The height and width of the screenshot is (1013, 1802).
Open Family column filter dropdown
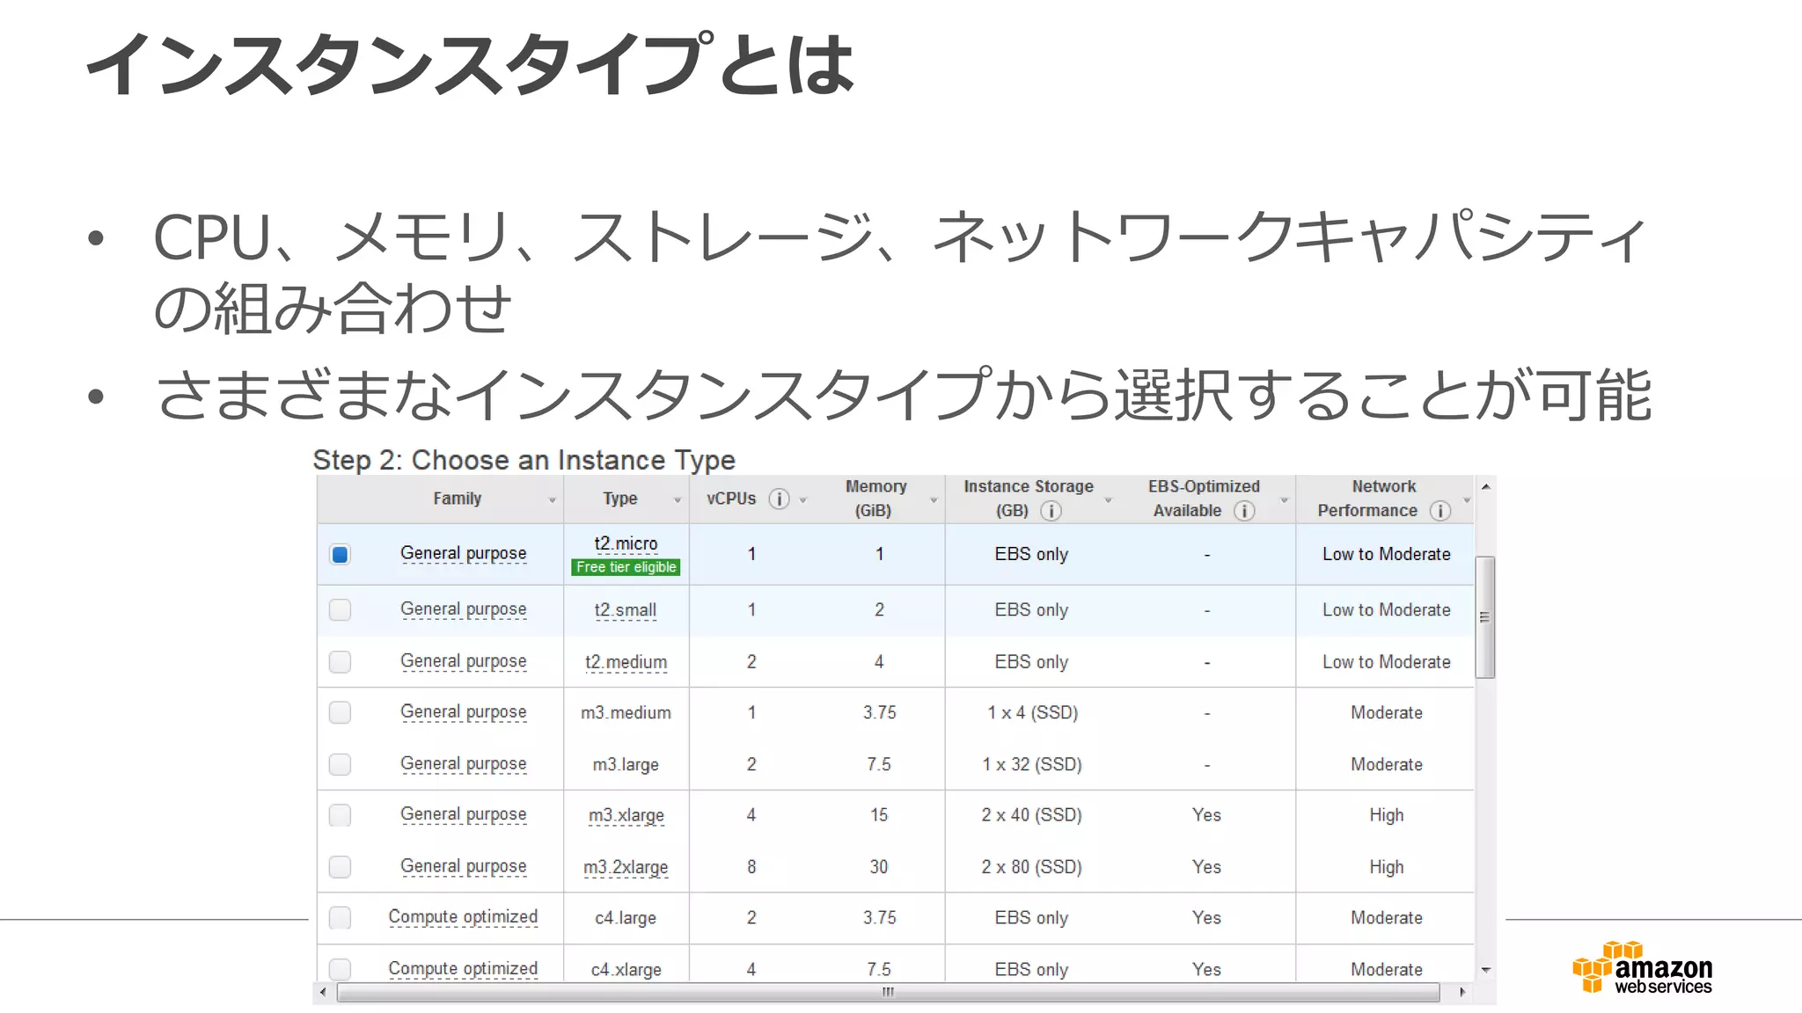(553, 500)
